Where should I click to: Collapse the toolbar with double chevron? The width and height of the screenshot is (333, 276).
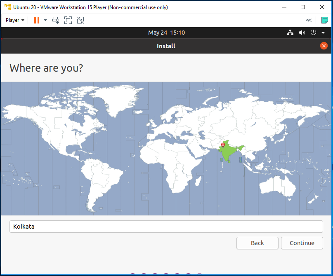coord(308,20)
